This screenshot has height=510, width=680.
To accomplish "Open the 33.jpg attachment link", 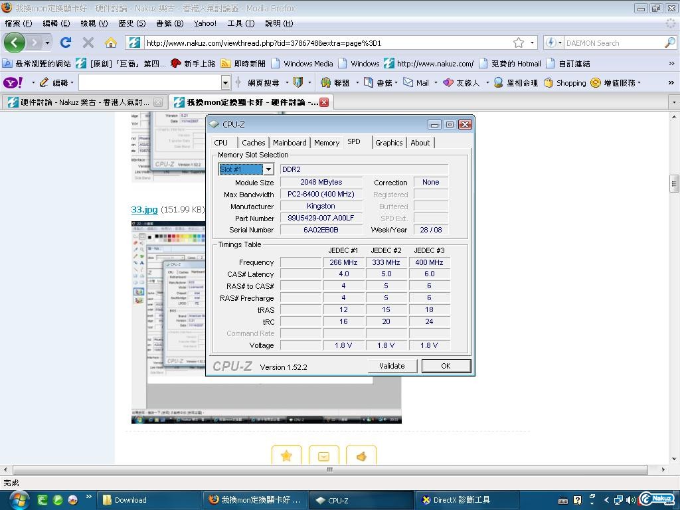I will coord(144,209).
